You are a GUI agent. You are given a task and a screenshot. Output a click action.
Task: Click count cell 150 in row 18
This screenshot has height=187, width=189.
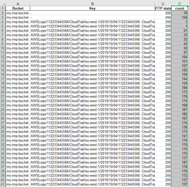(x=179, y=83)
